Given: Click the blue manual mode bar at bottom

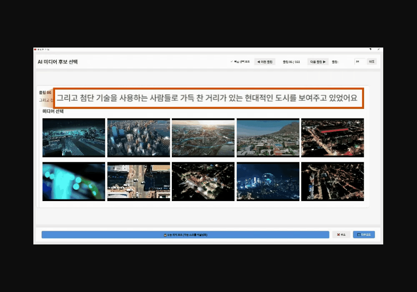Looking at the screenshot, I should click(186, 234).
